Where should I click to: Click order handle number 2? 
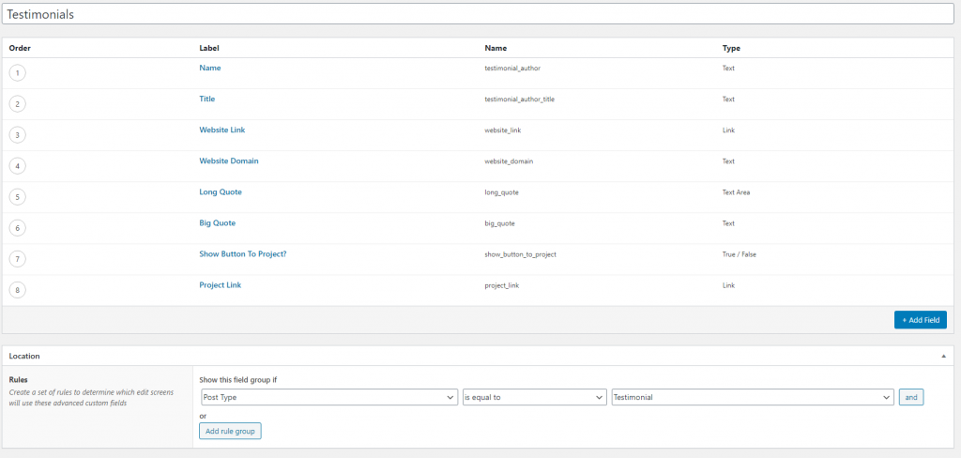(x=17, y=104)
